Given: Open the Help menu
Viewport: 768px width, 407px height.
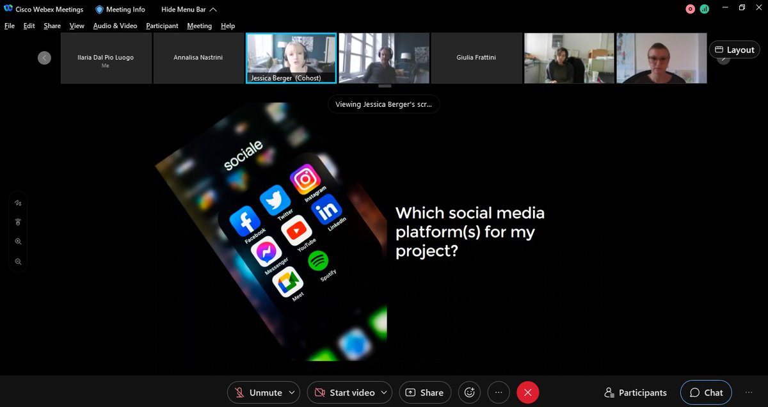Looking at the screenshot, I should coord(228,26).
